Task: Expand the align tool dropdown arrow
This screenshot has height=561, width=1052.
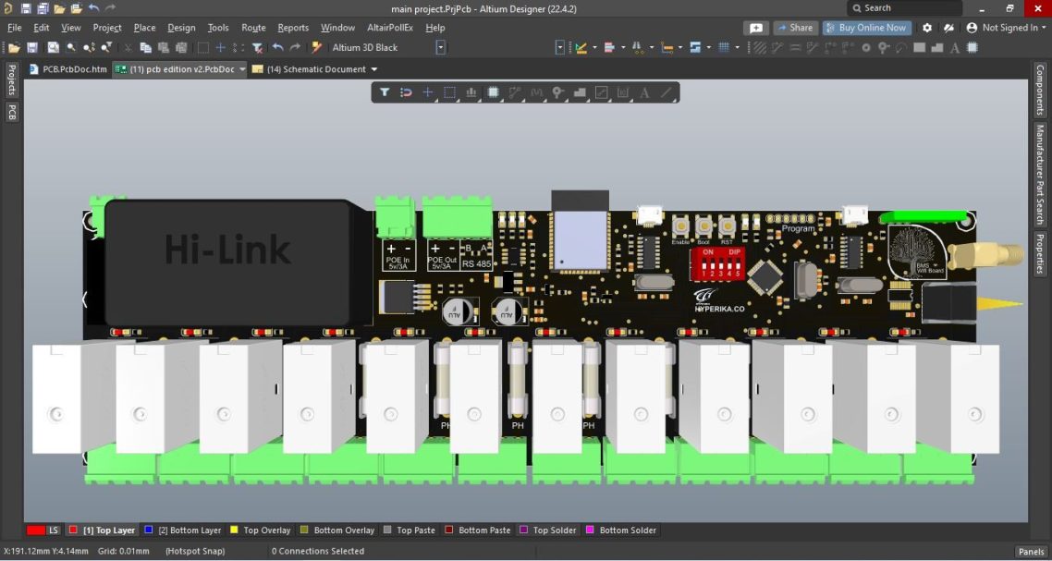Action: click(x=623, y=48)
